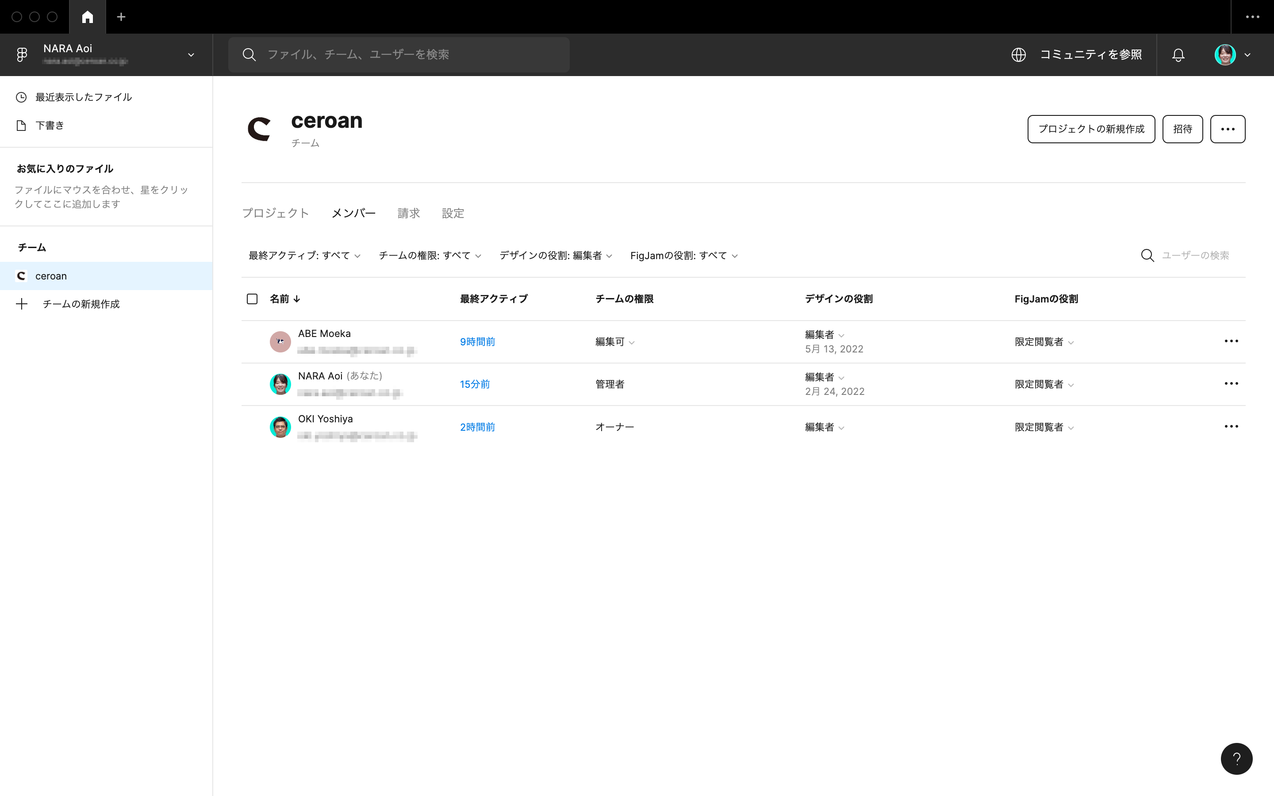Screen dimensions: 1274x796
Task: Change NARA Aoi's FigJam role dropdown
Action: click(x=1044, y=384)
